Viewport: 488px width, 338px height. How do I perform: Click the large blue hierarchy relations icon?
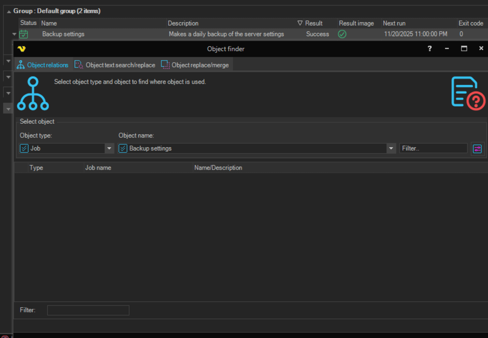click(33, 94)
